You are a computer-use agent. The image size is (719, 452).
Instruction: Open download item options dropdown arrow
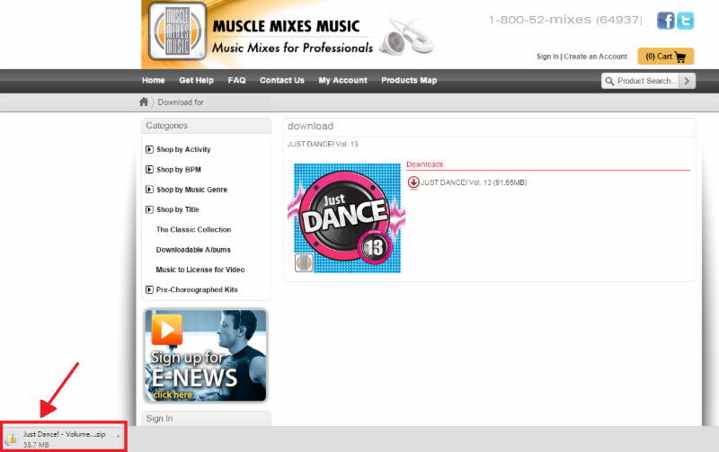pos(118,436)
